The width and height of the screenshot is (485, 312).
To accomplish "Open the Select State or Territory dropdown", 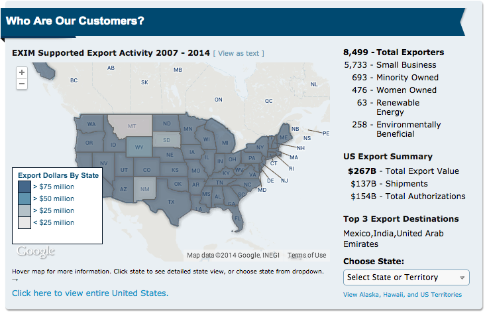I will coord(406,277).
